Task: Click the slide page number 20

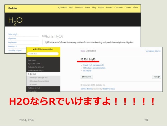Action: tap(146, 120)
